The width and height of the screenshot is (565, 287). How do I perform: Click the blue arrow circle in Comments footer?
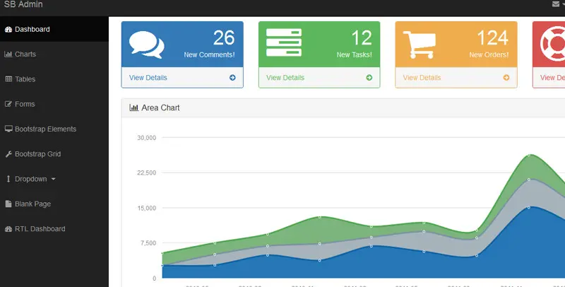coord(232,78)
